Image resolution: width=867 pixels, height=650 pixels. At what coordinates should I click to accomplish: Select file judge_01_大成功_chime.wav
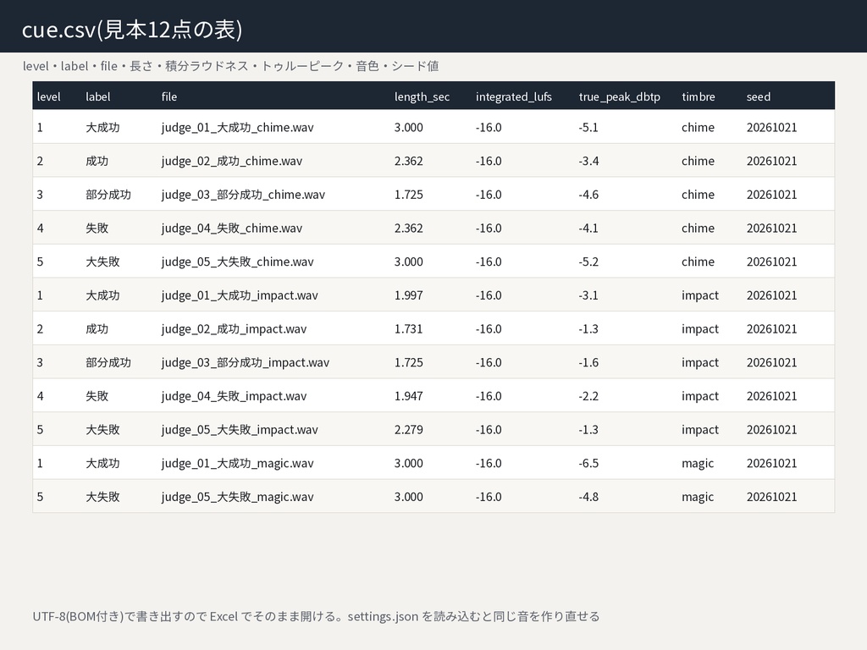click(x=237, y=128)
